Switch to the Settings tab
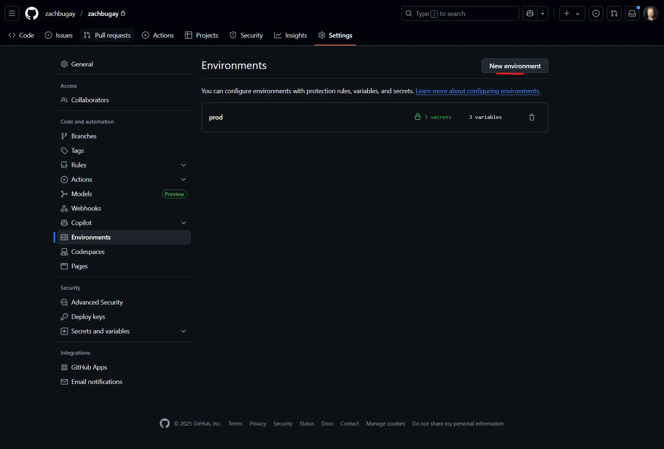664x449 pixels. tap(335, 35)
